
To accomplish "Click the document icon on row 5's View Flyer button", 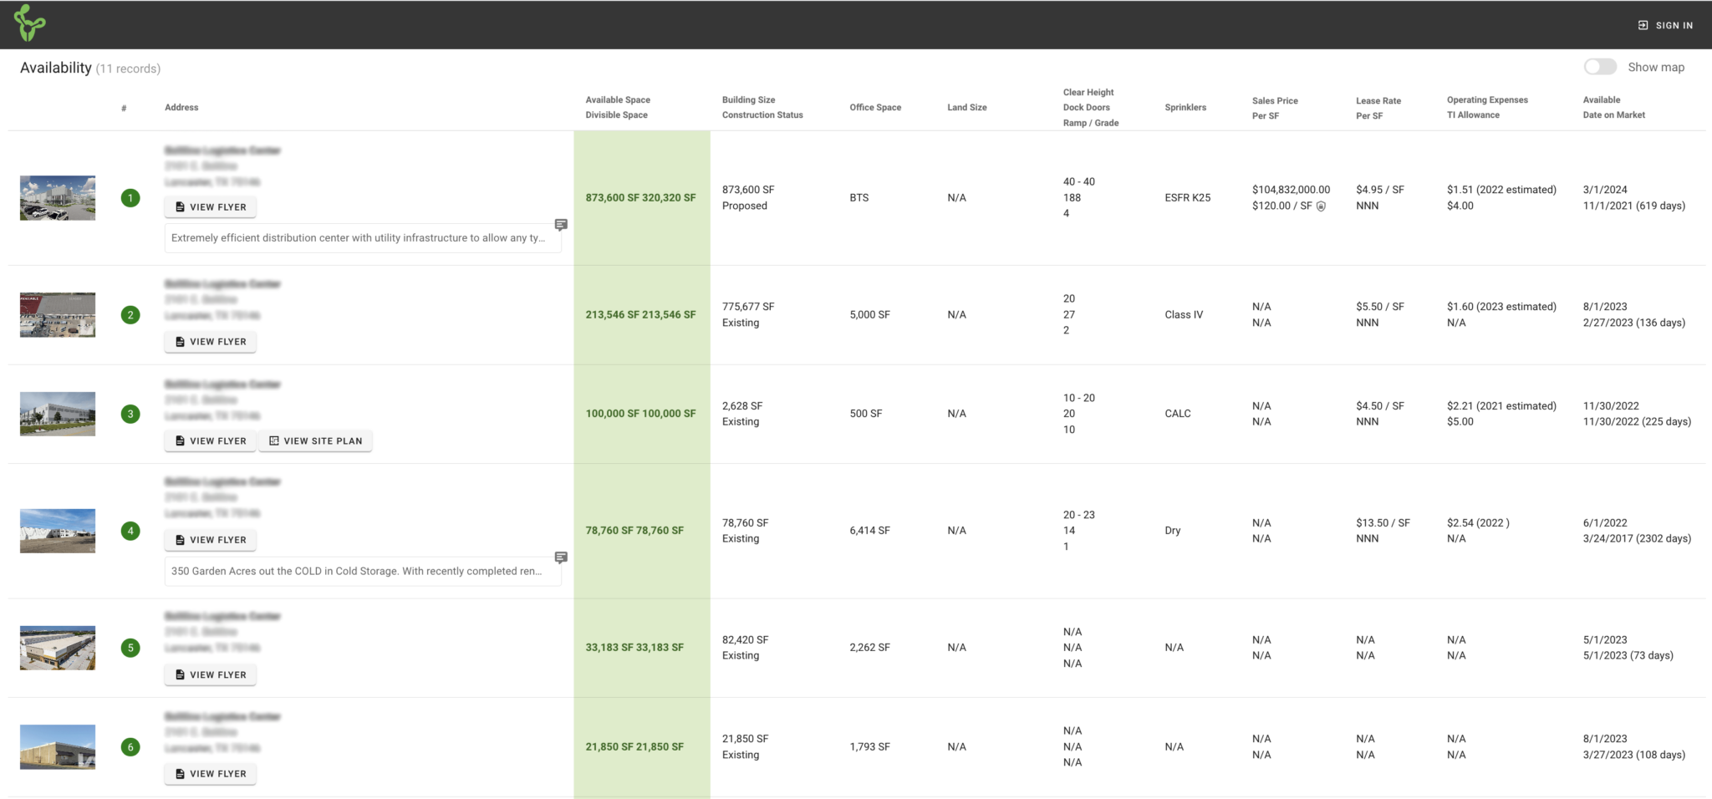I will point(179,674).
